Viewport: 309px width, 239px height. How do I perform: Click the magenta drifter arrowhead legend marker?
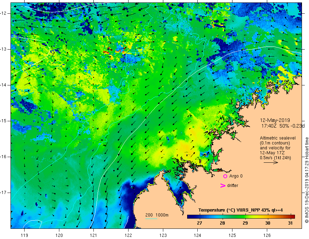point(223,186)
